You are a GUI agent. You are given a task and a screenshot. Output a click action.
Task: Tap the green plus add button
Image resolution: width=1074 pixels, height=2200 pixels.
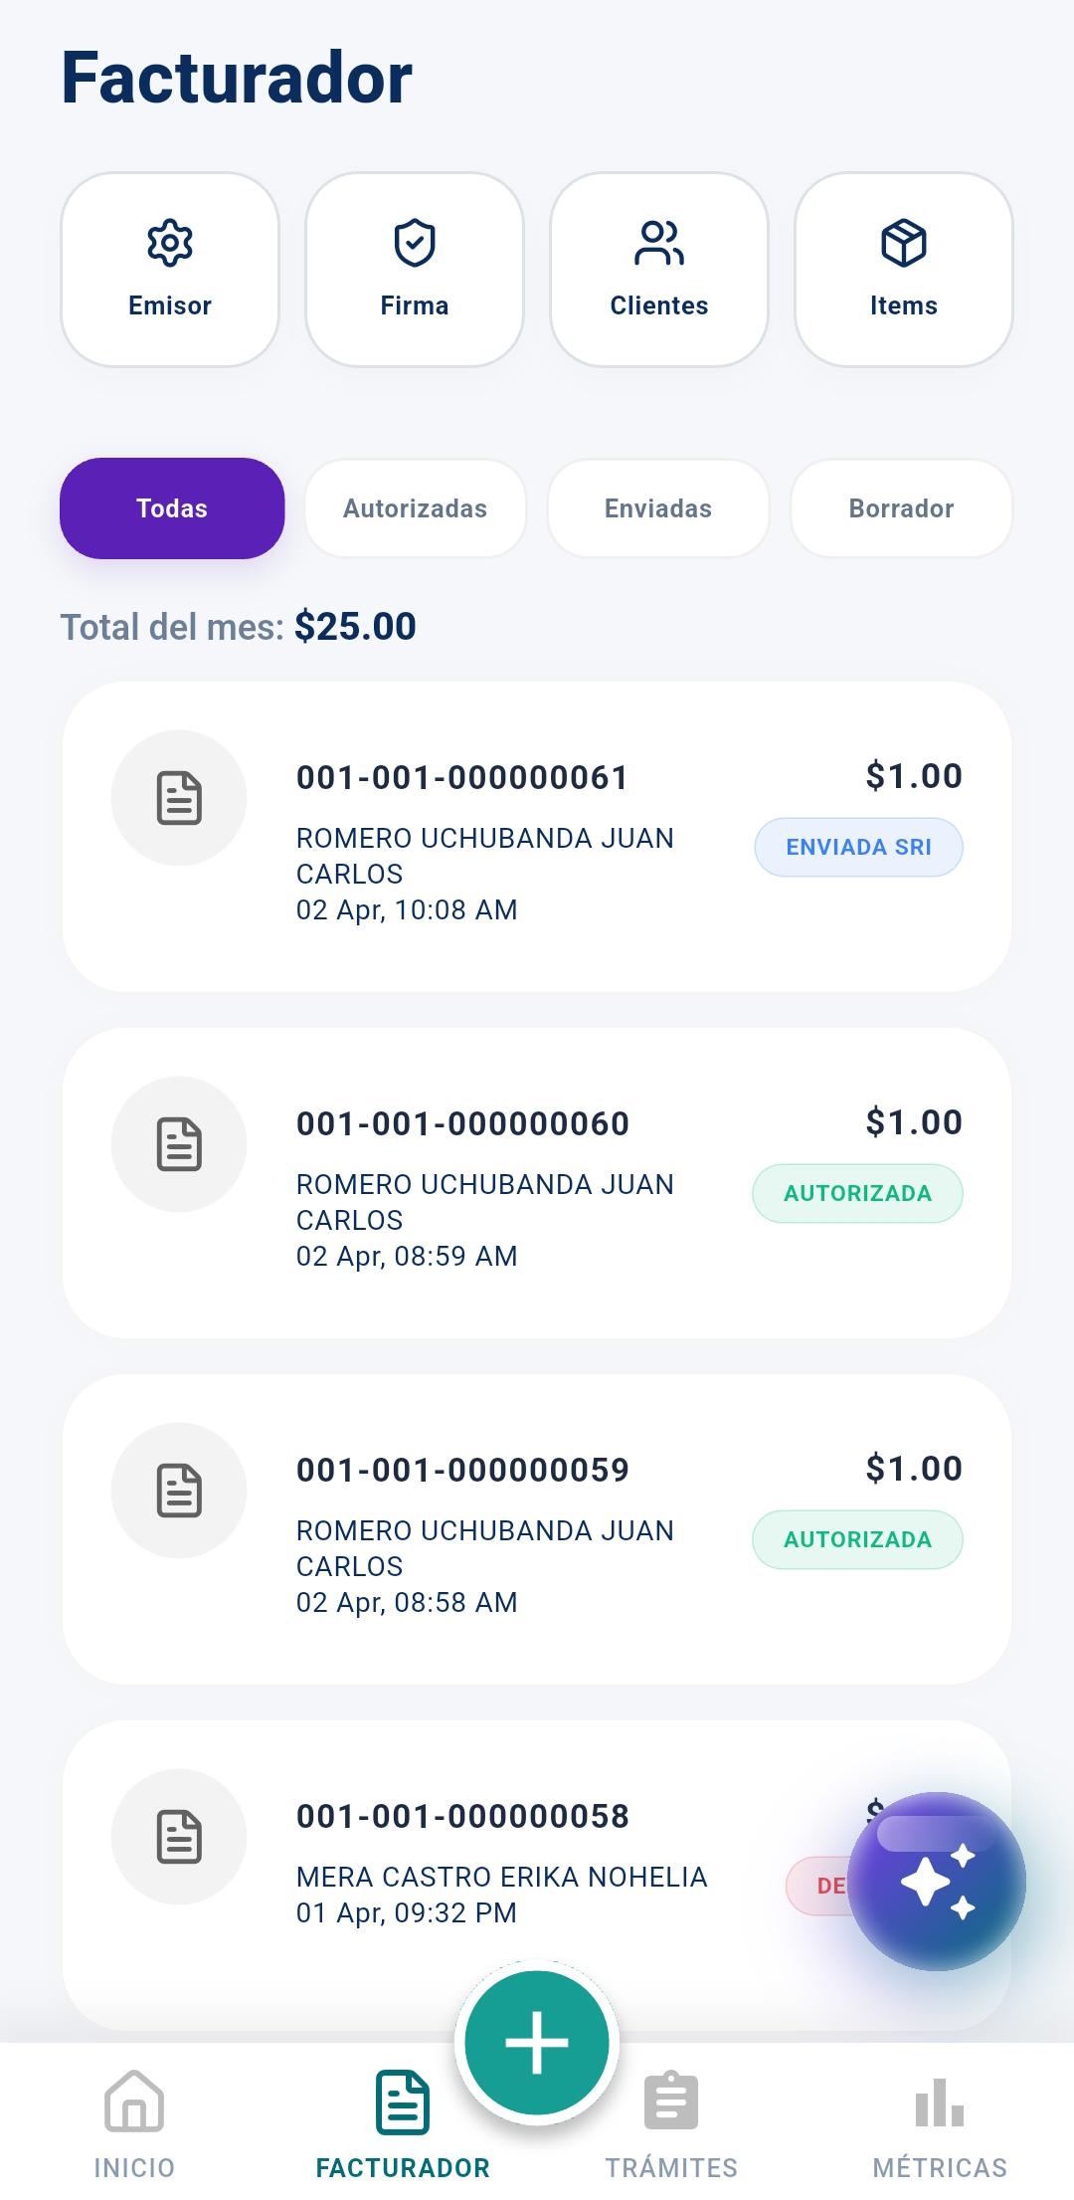537,2043
